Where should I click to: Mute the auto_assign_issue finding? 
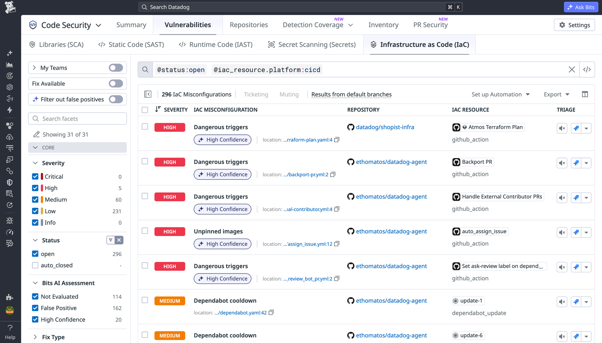(x=562, y=232)
